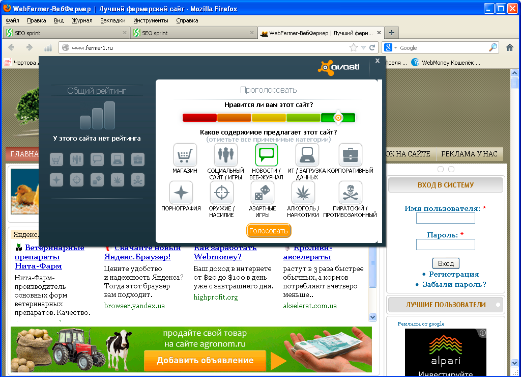Viewport: 521px width, 377px height.
Task: Click the briefcase icon under Общий рейтинг
Action: click(138, 159)
